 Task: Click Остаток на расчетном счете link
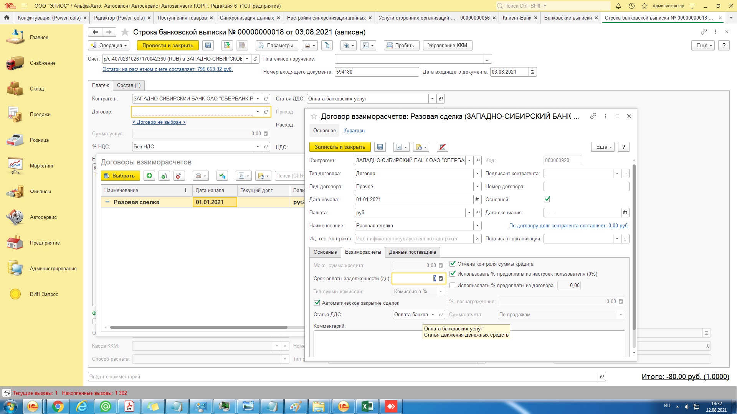pos(167,69)
